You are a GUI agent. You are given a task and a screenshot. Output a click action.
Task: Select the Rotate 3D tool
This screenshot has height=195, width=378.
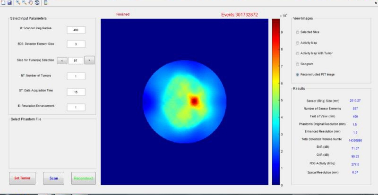point(36,3)
